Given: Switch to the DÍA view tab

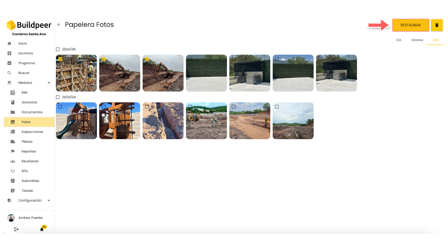Looking at the screenshot, I should [399, 40].
